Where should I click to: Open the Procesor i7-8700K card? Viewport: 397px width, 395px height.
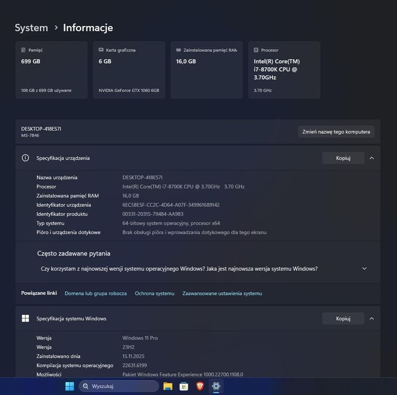(x=284, y=70)
